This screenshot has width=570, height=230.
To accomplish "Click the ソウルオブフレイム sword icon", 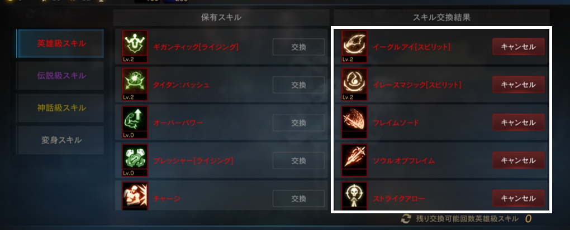I will pos(354,160).
